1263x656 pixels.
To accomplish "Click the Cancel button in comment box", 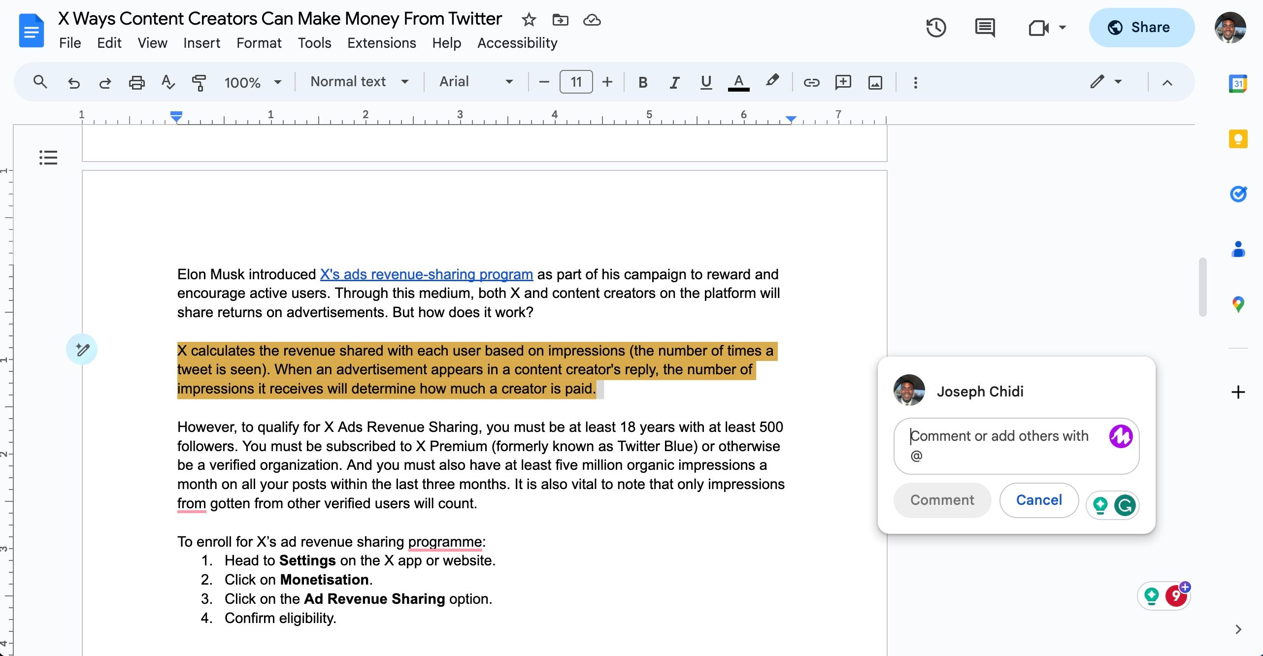I will click(x=1039, y=500).
